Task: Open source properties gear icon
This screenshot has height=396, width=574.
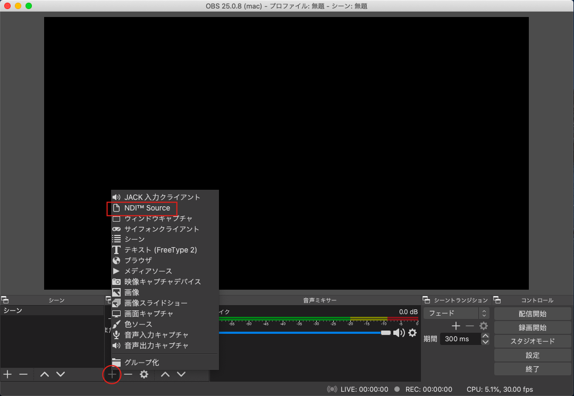Action: (x=144, y=374)
